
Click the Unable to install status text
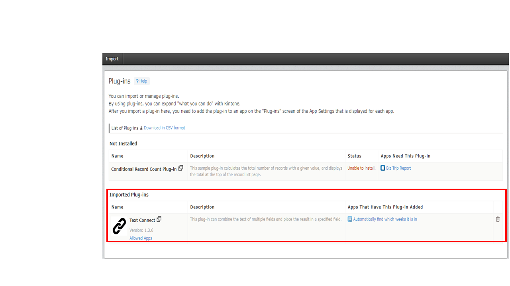pos(361,168)
